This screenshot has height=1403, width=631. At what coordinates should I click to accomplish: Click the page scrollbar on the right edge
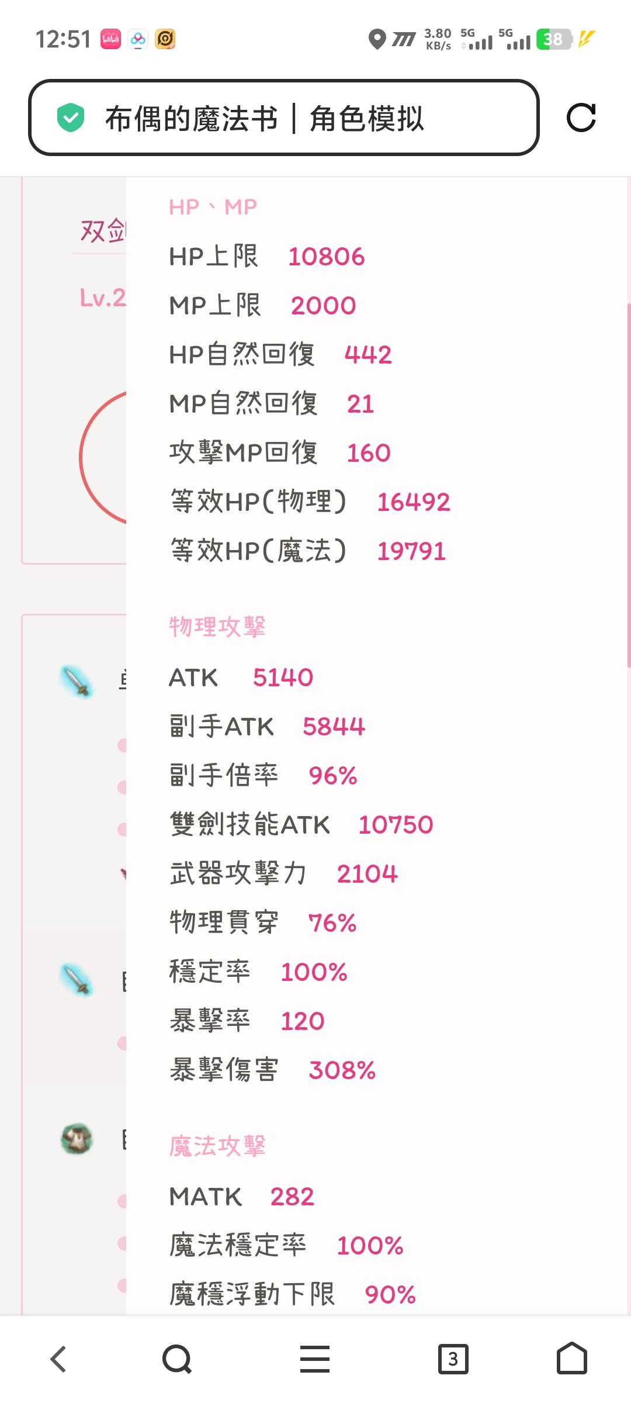[x=629, y=485]
